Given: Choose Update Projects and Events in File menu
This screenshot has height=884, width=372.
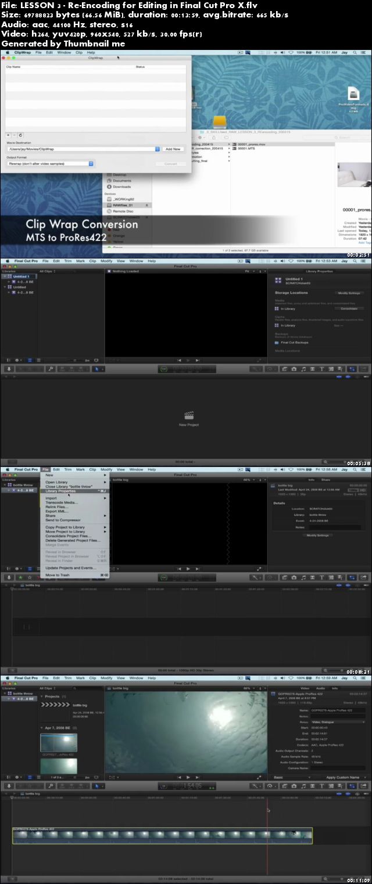Looking at the screenshot, I should tap(71, 567).
